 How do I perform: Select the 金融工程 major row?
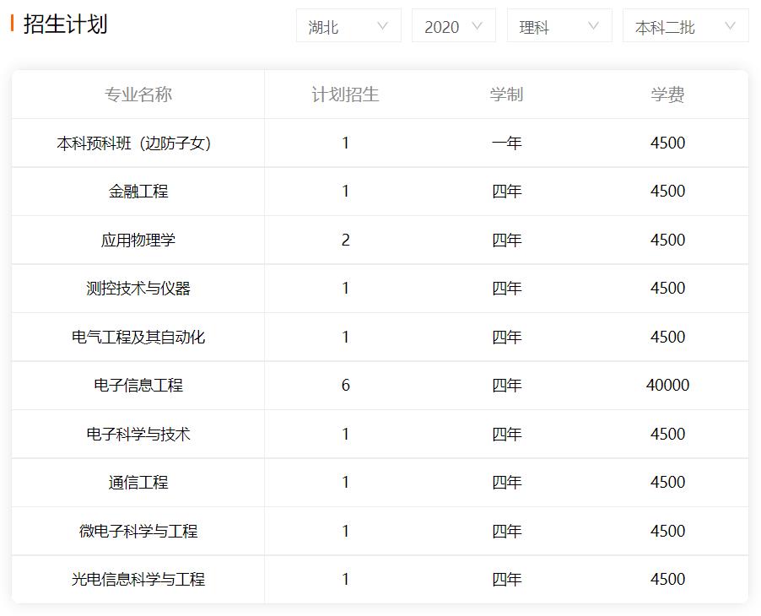(138, 192)
